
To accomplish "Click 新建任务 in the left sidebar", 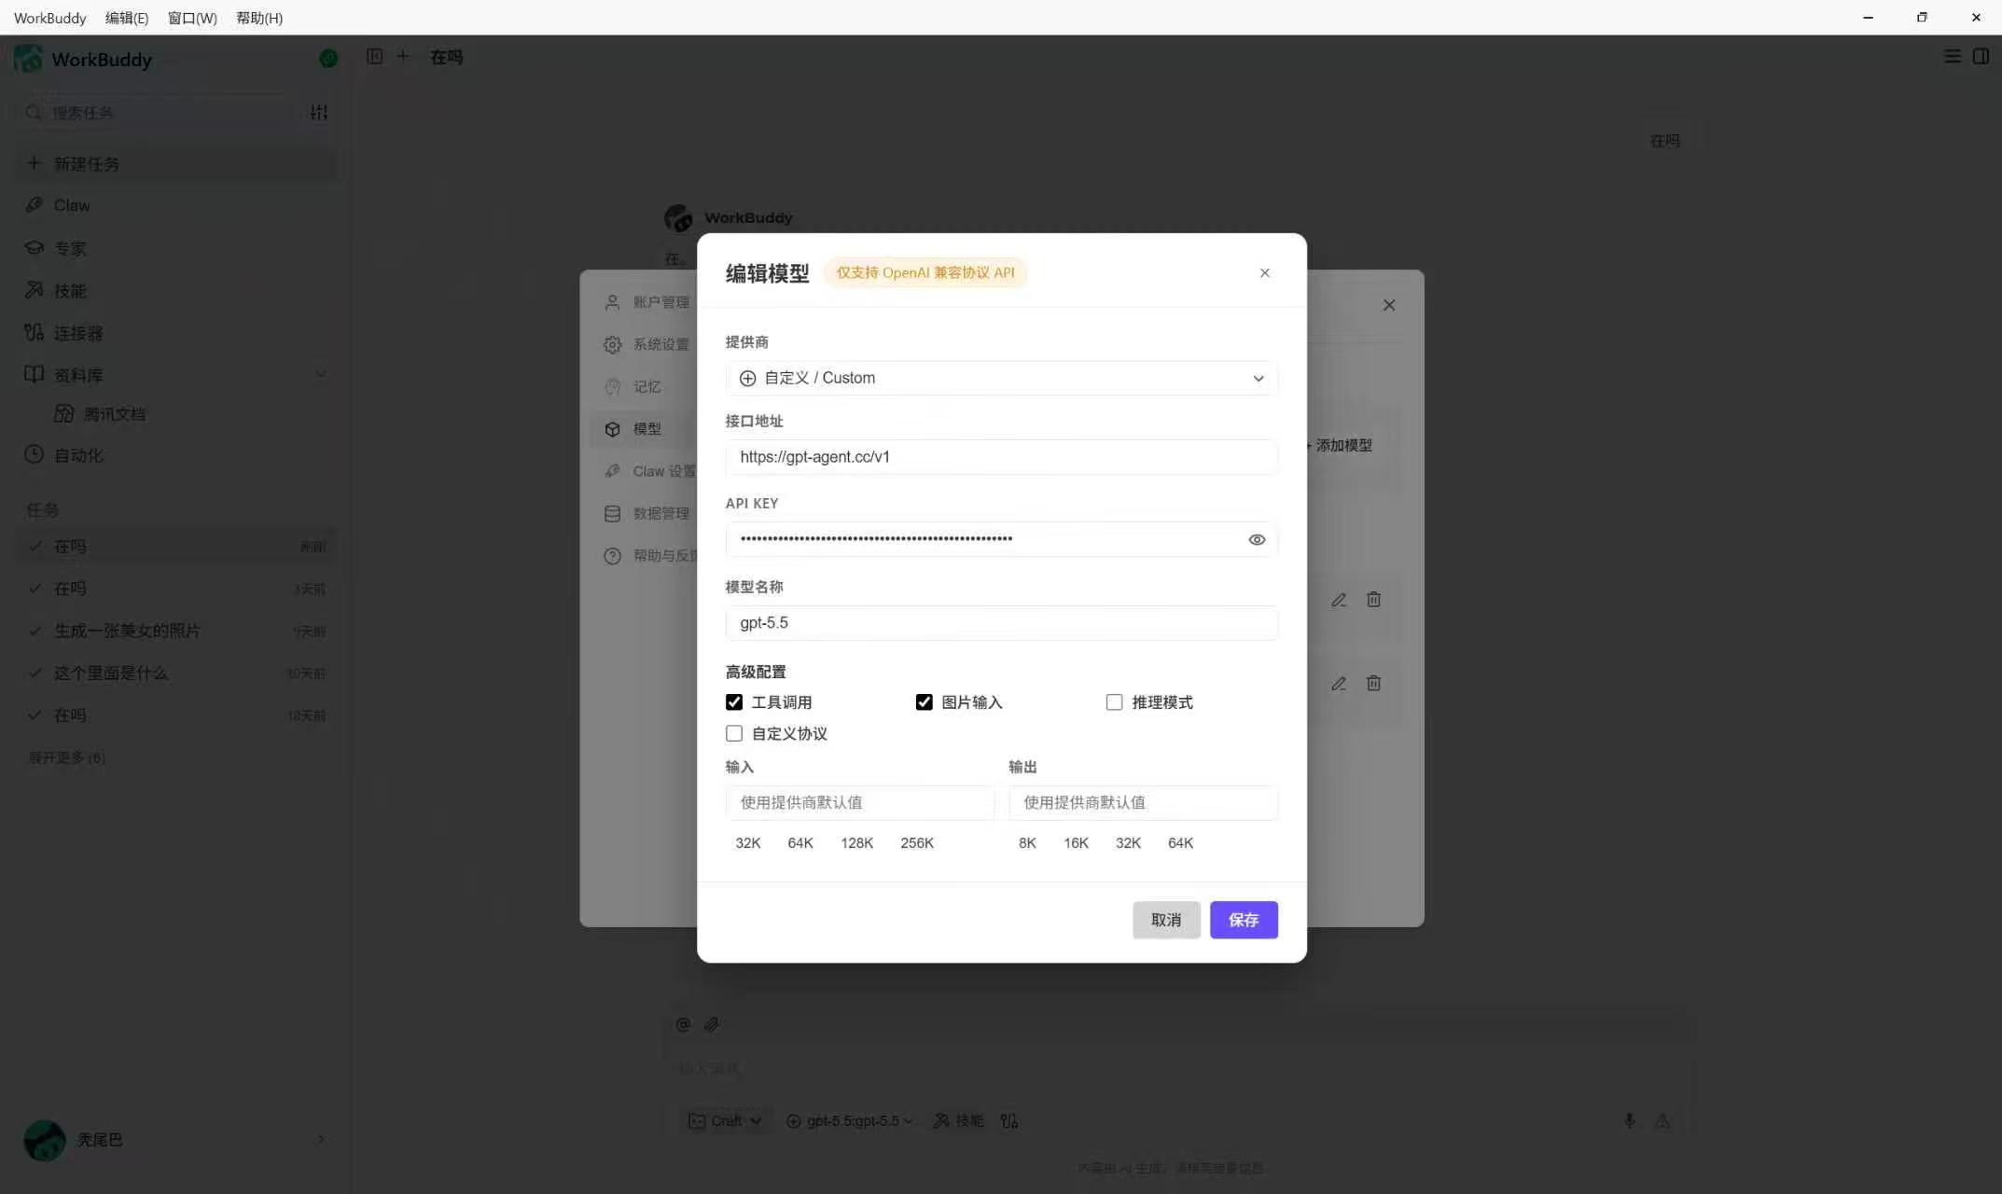I will point(177,163).
